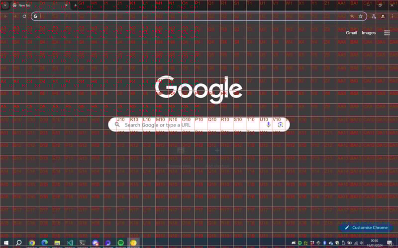This screenshot has height=248, width=398.
Task: Click the Spotify icon in the system tray
Action: (x=300, y=243)
